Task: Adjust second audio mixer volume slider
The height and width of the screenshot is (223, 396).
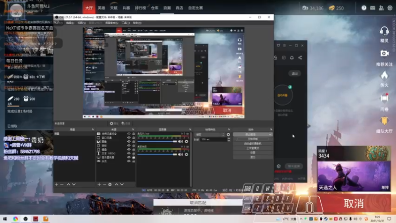Action: coord(157,155)
